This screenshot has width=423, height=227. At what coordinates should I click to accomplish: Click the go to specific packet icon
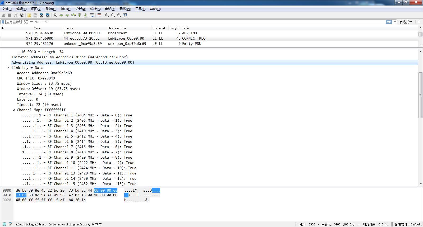click(x=73, y=15)
